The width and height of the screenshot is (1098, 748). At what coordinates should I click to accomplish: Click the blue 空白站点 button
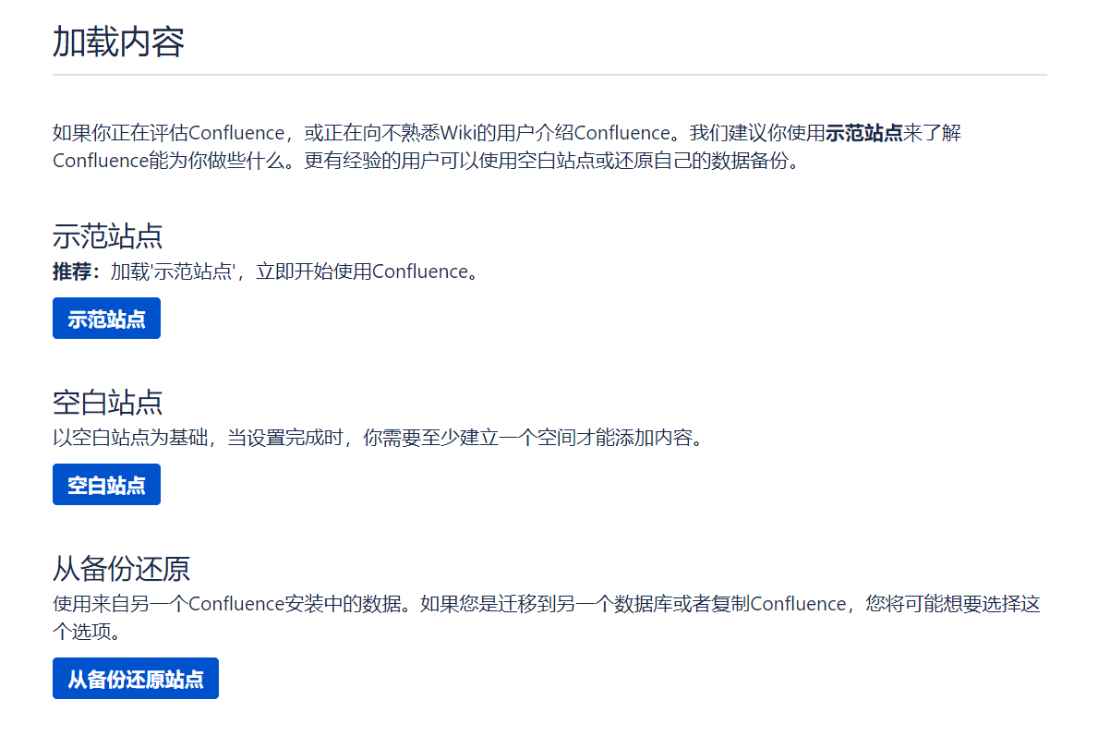click(x=106, y=485)
